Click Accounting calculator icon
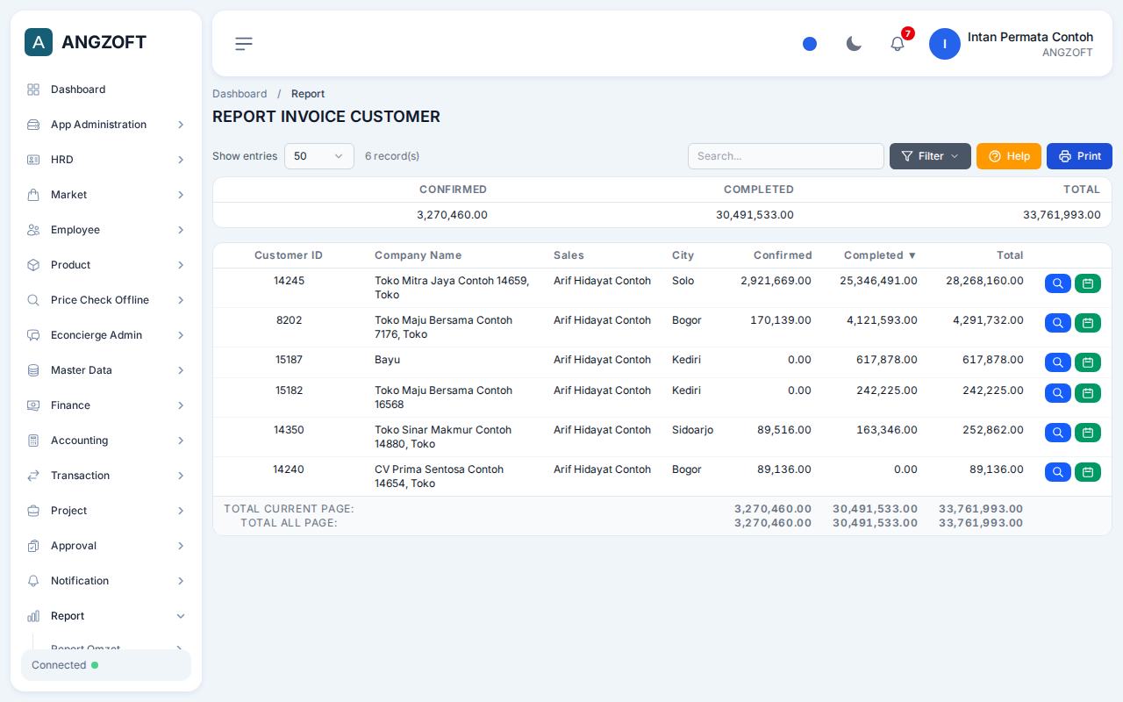Viewport: 1123px width, 702px height. 33,441
